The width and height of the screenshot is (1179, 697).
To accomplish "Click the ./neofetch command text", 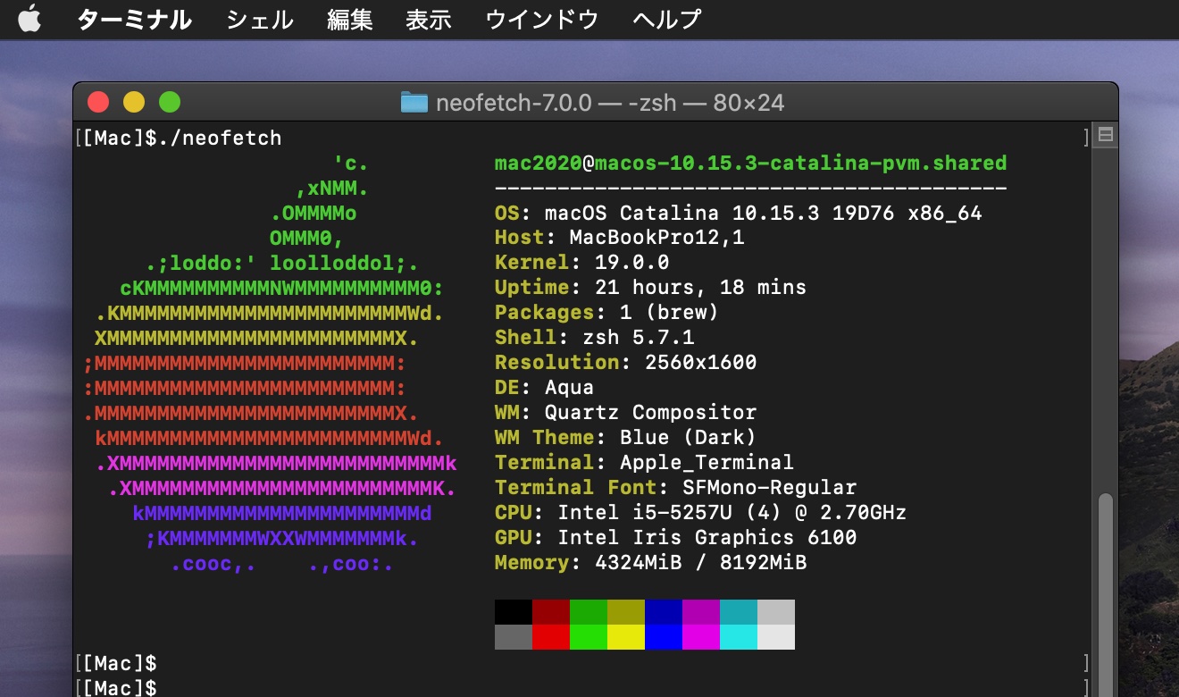I will (219, 139).
